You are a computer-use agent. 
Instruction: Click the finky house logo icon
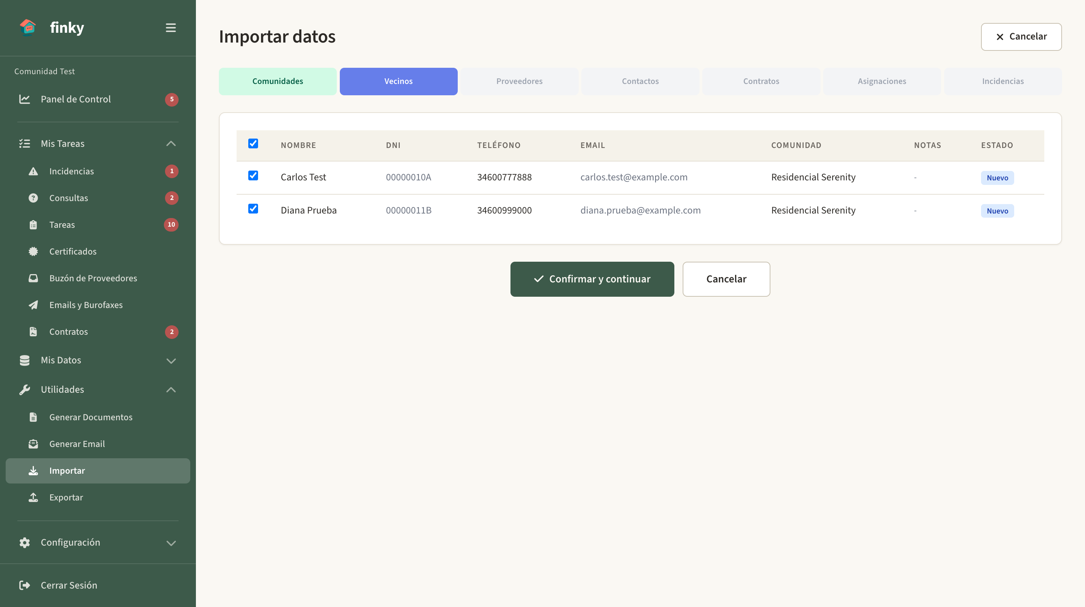tap(28, 27)
